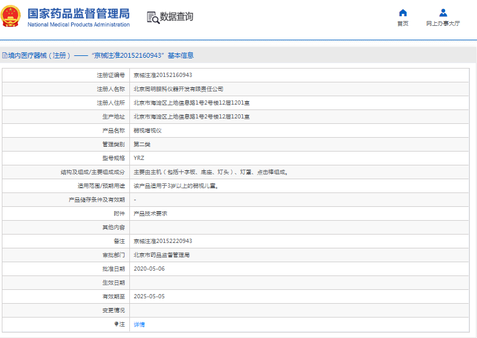The height and width of the screenshot is (338, 477).
Task: Click the expiry date 2025-05-05
Action: [149, 297]
